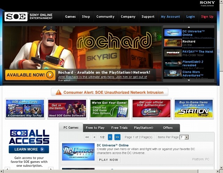Go to My Account
This screenshot has height=173, width=223.
[170, 17]
